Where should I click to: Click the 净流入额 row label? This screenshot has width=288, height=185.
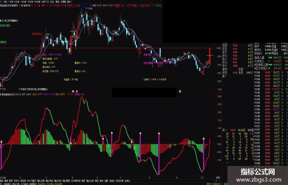260,57
